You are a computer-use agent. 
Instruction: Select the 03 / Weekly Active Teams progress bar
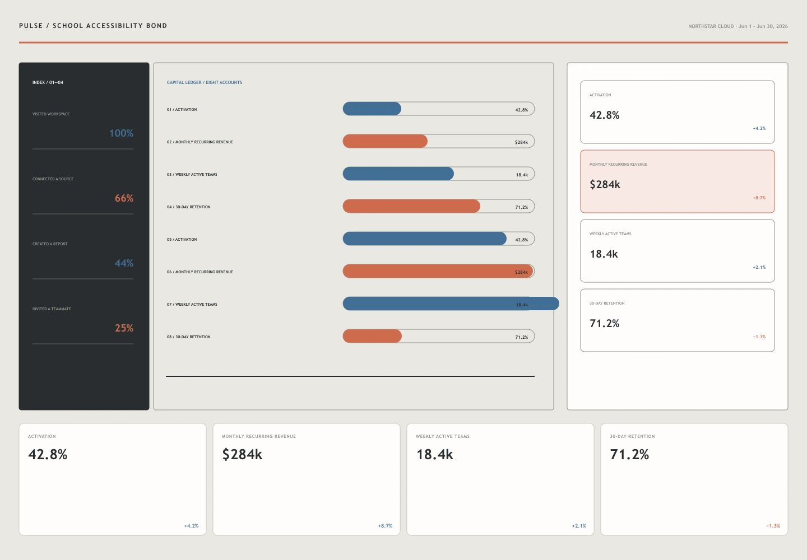(439, 174)
